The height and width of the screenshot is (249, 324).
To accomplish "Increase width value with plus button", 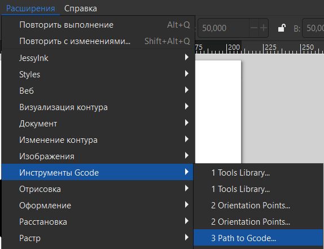I will tap(263, 28).
